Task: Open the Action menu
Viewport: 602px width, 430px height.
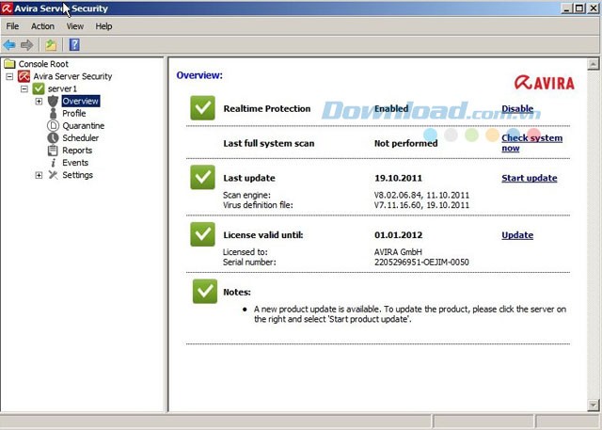Action: click(42, 26)
